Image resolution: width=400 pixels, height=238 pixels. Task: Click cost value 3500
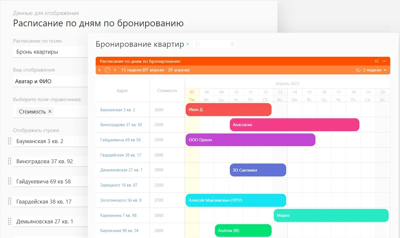tap(159, 110)
